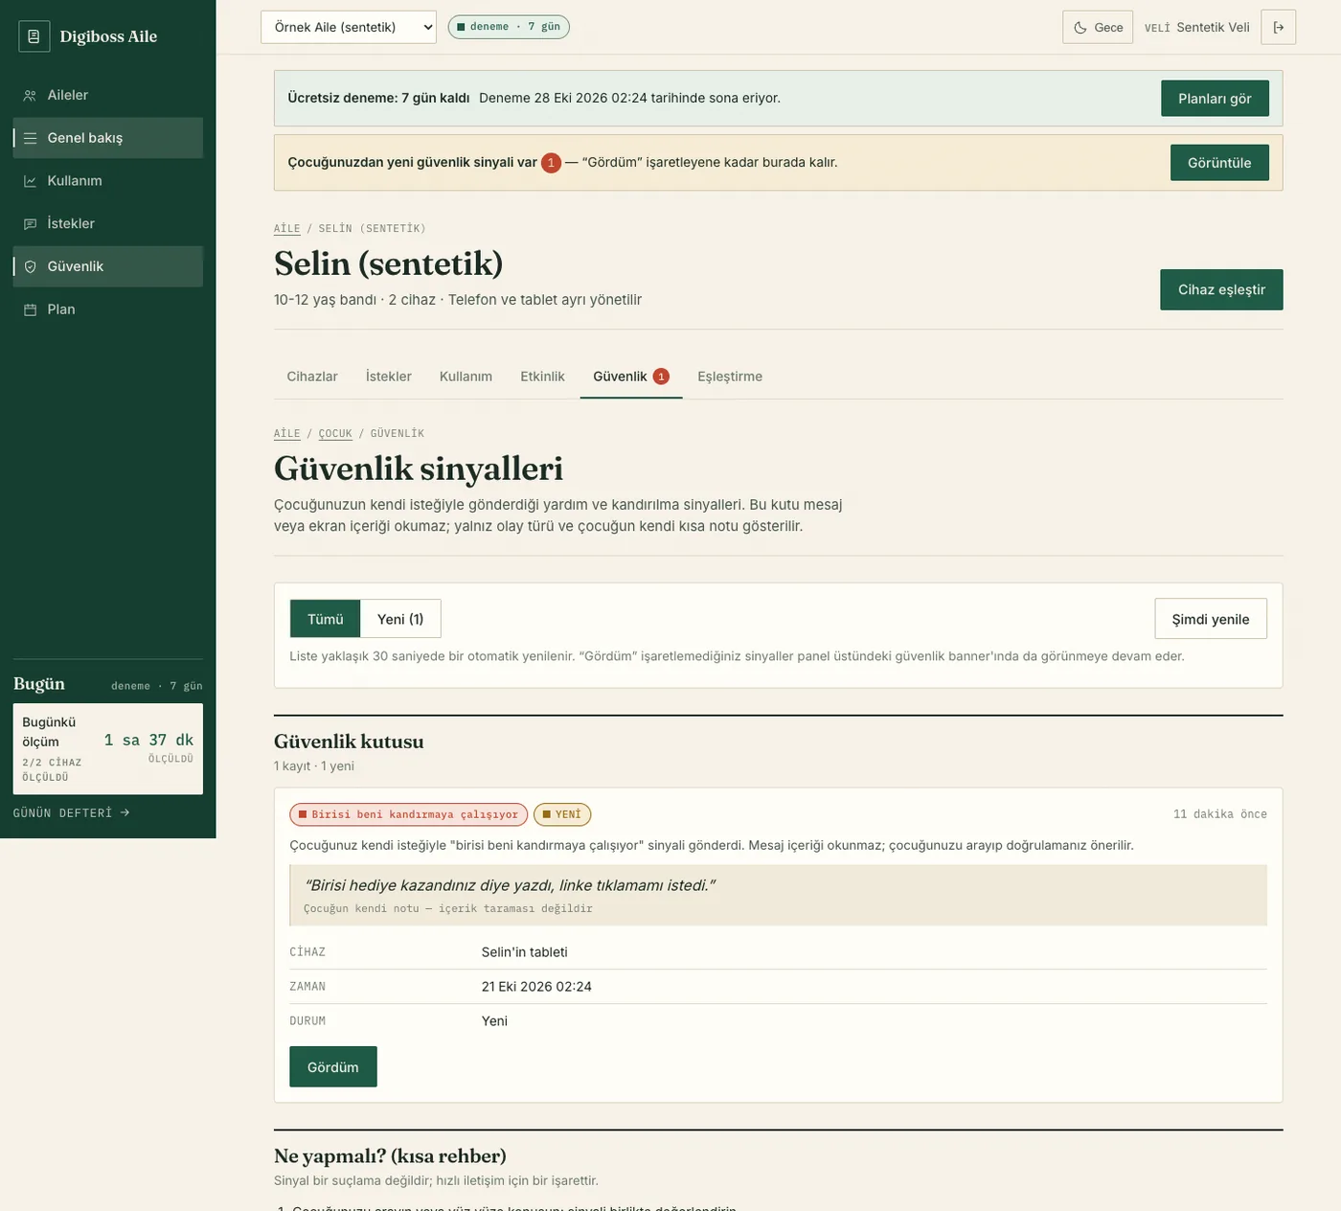Select the Güvenlik tab
Viewport: 1341px width, 1211px height.
[x=631, y=377]
